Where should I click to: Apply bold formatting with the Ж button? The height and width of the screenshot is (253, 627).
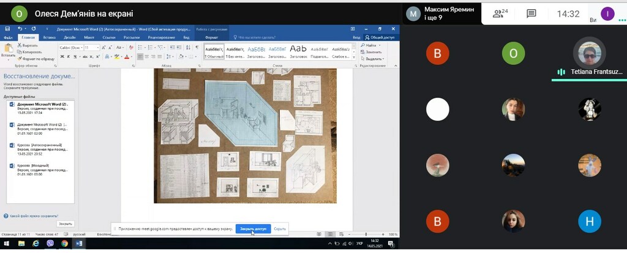pyautogui.click(x=61, y=57)
